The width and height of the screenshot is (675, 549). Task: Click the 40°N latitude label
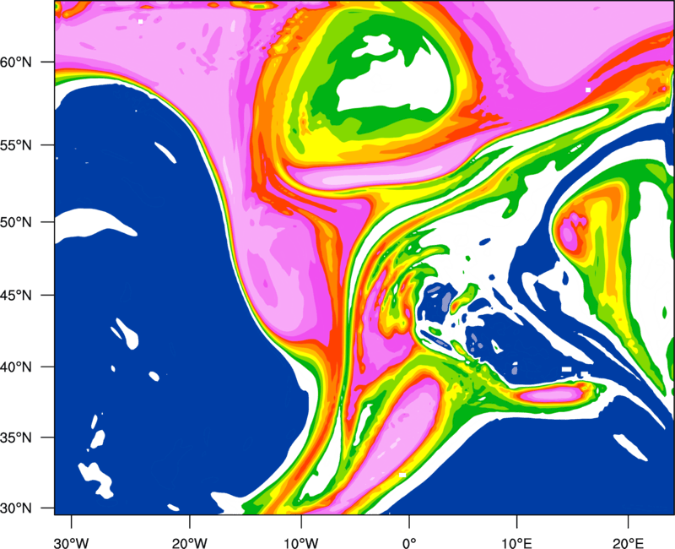click(x=16, y=367)
